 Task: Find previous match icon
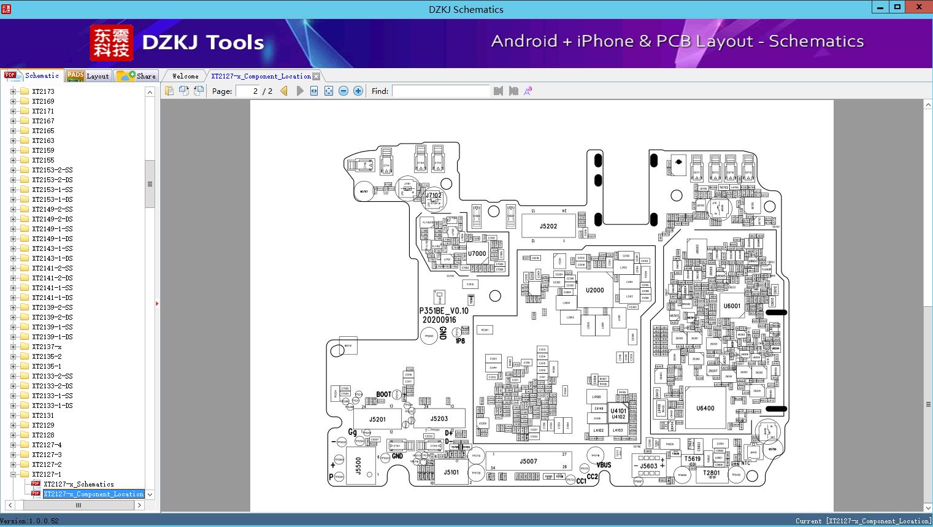click(498, 91)
